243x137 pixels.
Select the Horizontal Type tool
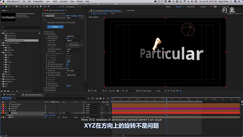30,7
